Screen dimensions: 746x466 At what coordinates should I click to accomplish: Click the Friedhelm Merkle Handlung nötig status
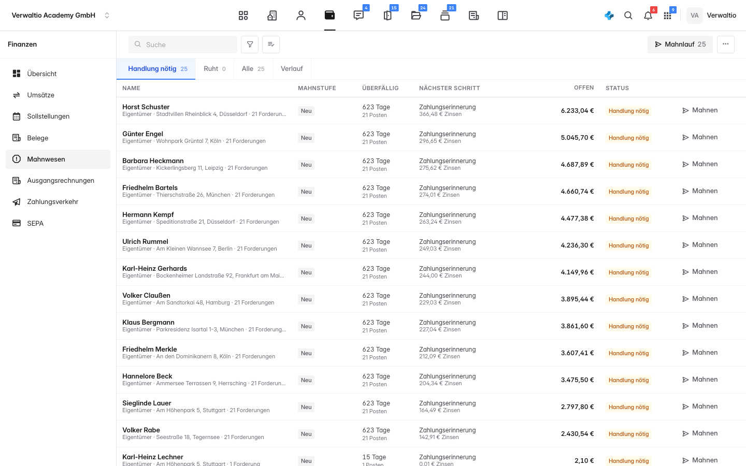(628, 353)
